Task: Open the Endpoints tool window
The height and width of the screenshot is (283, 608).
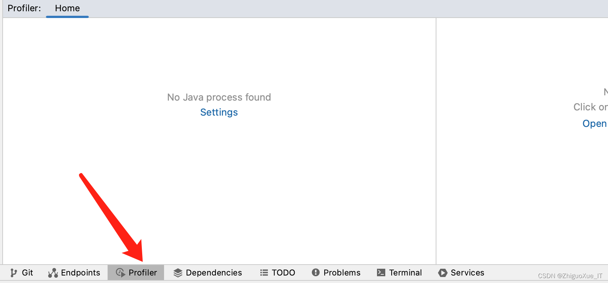Action: coord(74,272)
